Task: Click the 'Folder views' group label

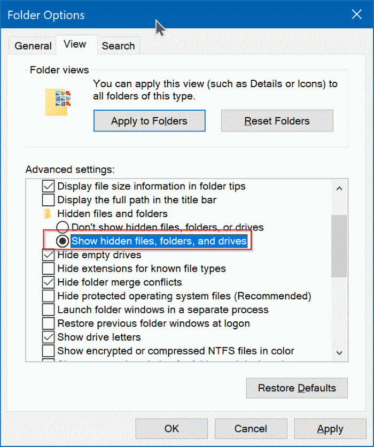Action: (59, 70)
